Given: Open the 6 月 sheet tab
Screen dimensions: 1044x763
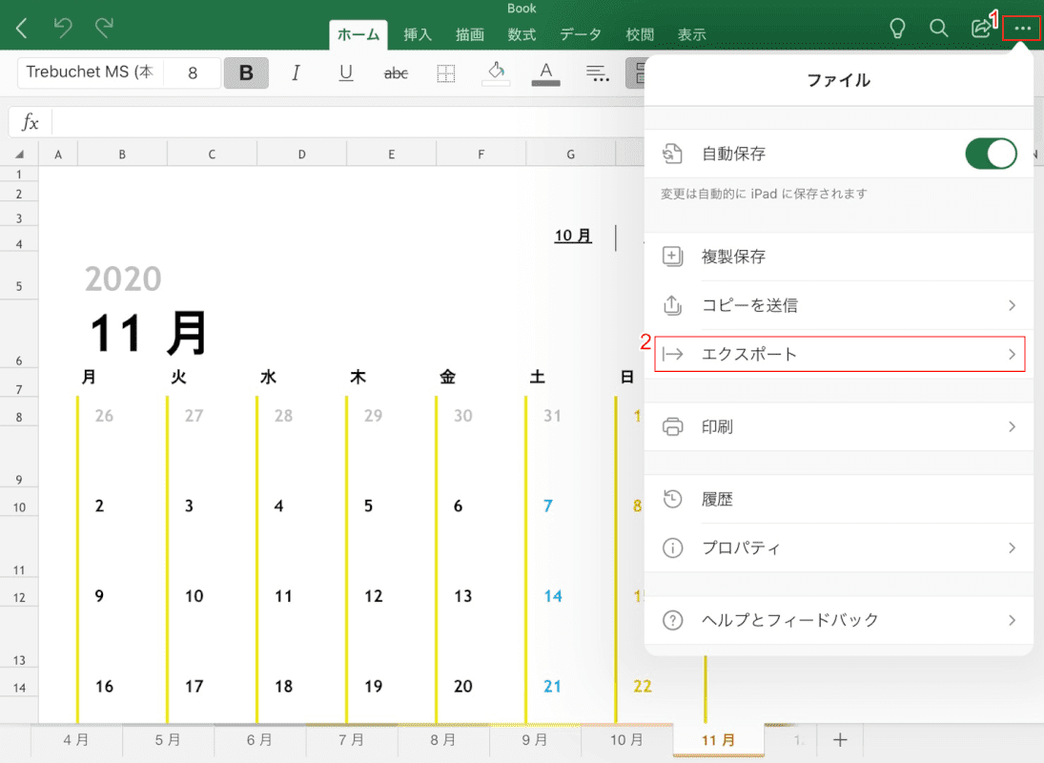Looking at the screenshot, I should tap(259, 740).
